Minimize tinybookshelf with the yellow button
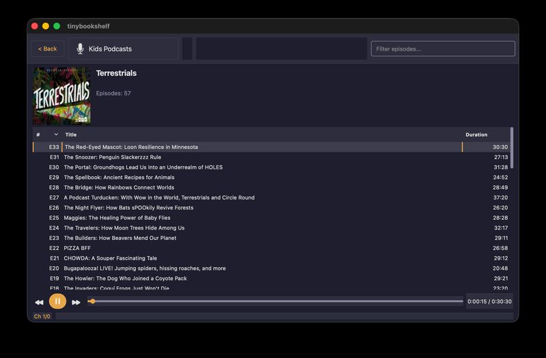 tap(46, 26)
